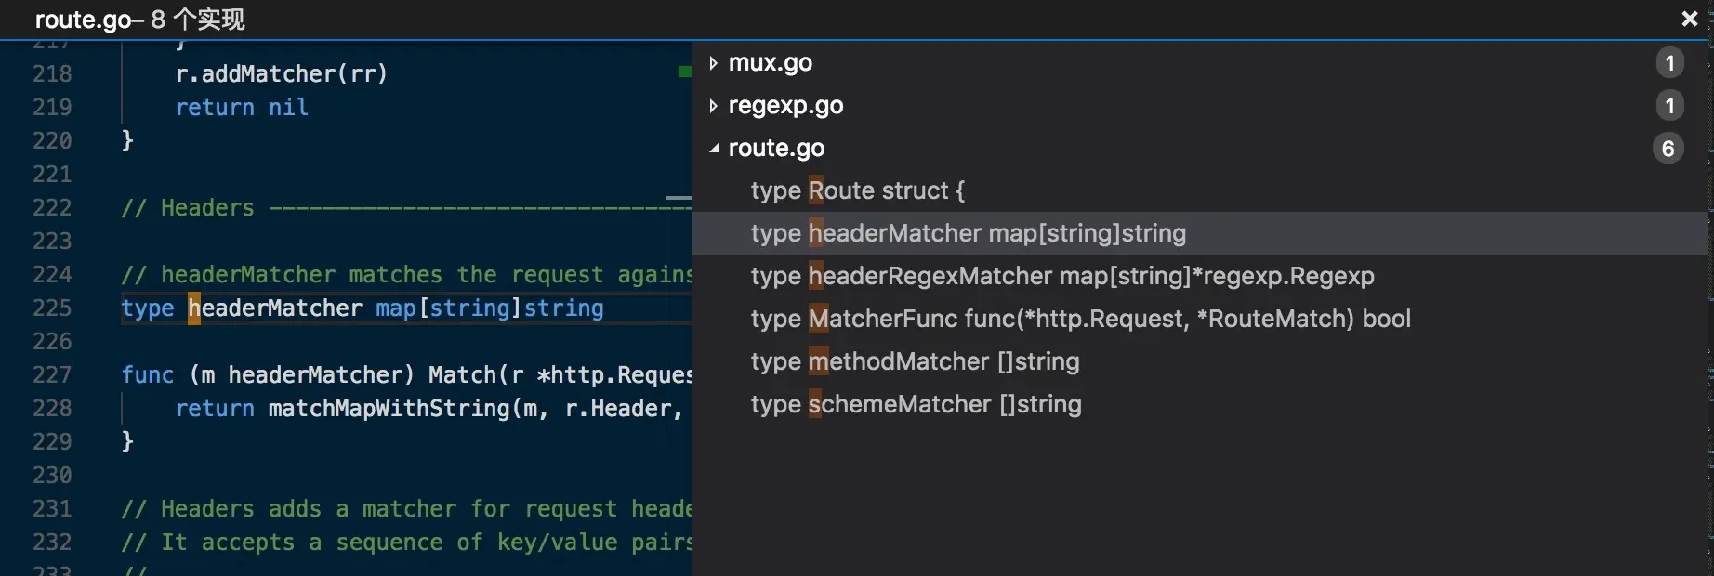Open 'type headerMatcher map[string]string' result
Viewport: 1714px width, 576px height.
pos(968,234)
